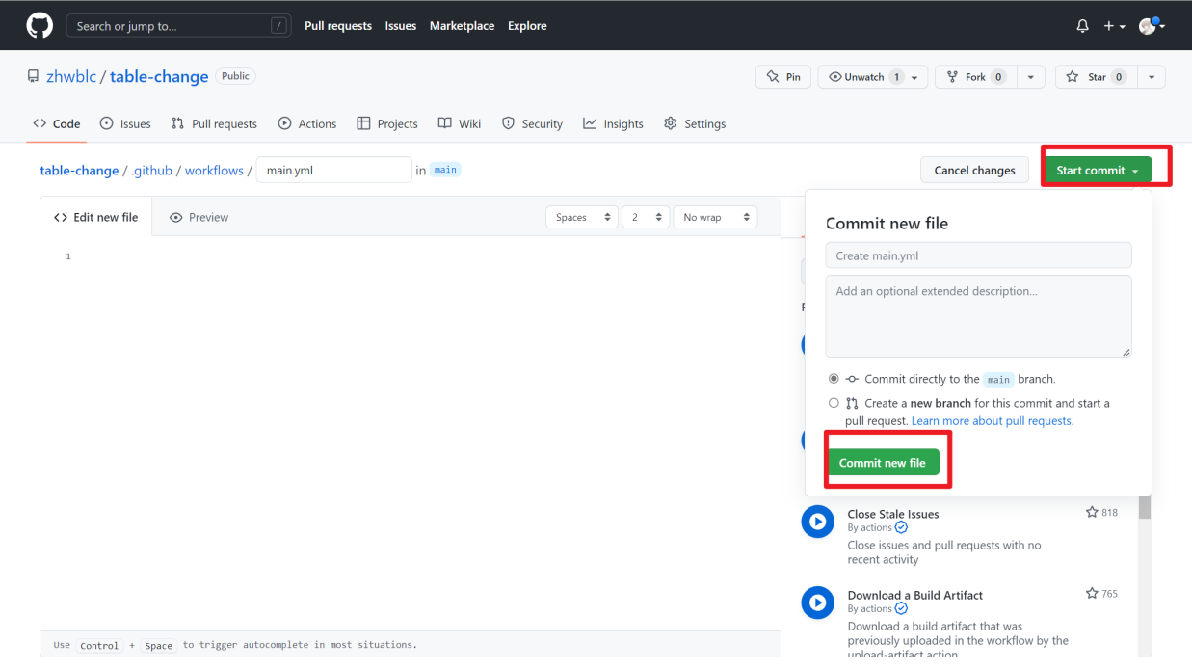Viewport: 1192px width, 670px height.
Task: Open the zhwblc owner link
Action: pyautogui.click(x=71, y=77)
